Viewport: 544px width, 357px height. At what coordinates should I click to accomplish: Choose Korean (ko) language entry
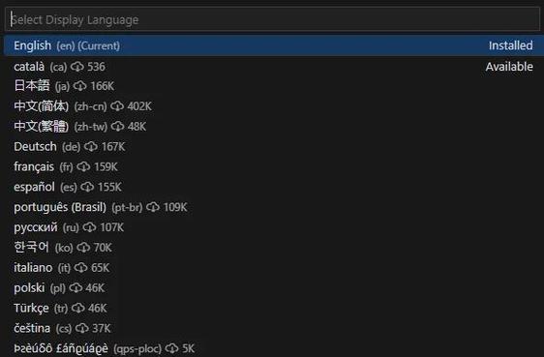tap(274, 248)
